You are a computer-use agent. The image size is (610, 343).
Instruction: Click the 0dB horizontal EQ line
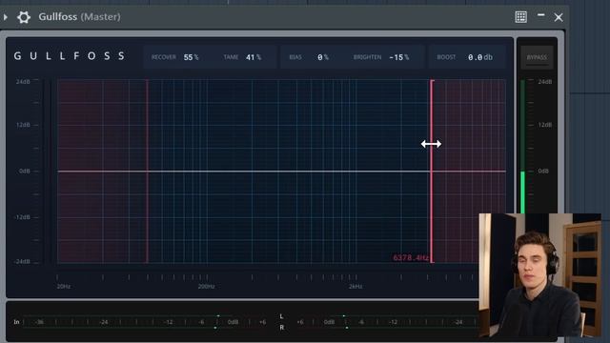tap(282, 171)
